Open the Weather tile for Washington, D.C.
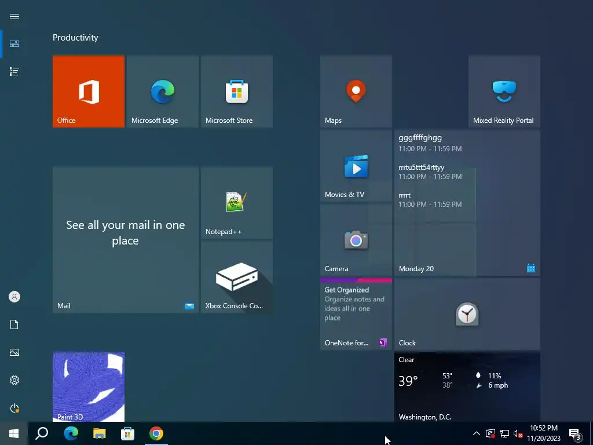Screen dimensions: 593x445 467,386
